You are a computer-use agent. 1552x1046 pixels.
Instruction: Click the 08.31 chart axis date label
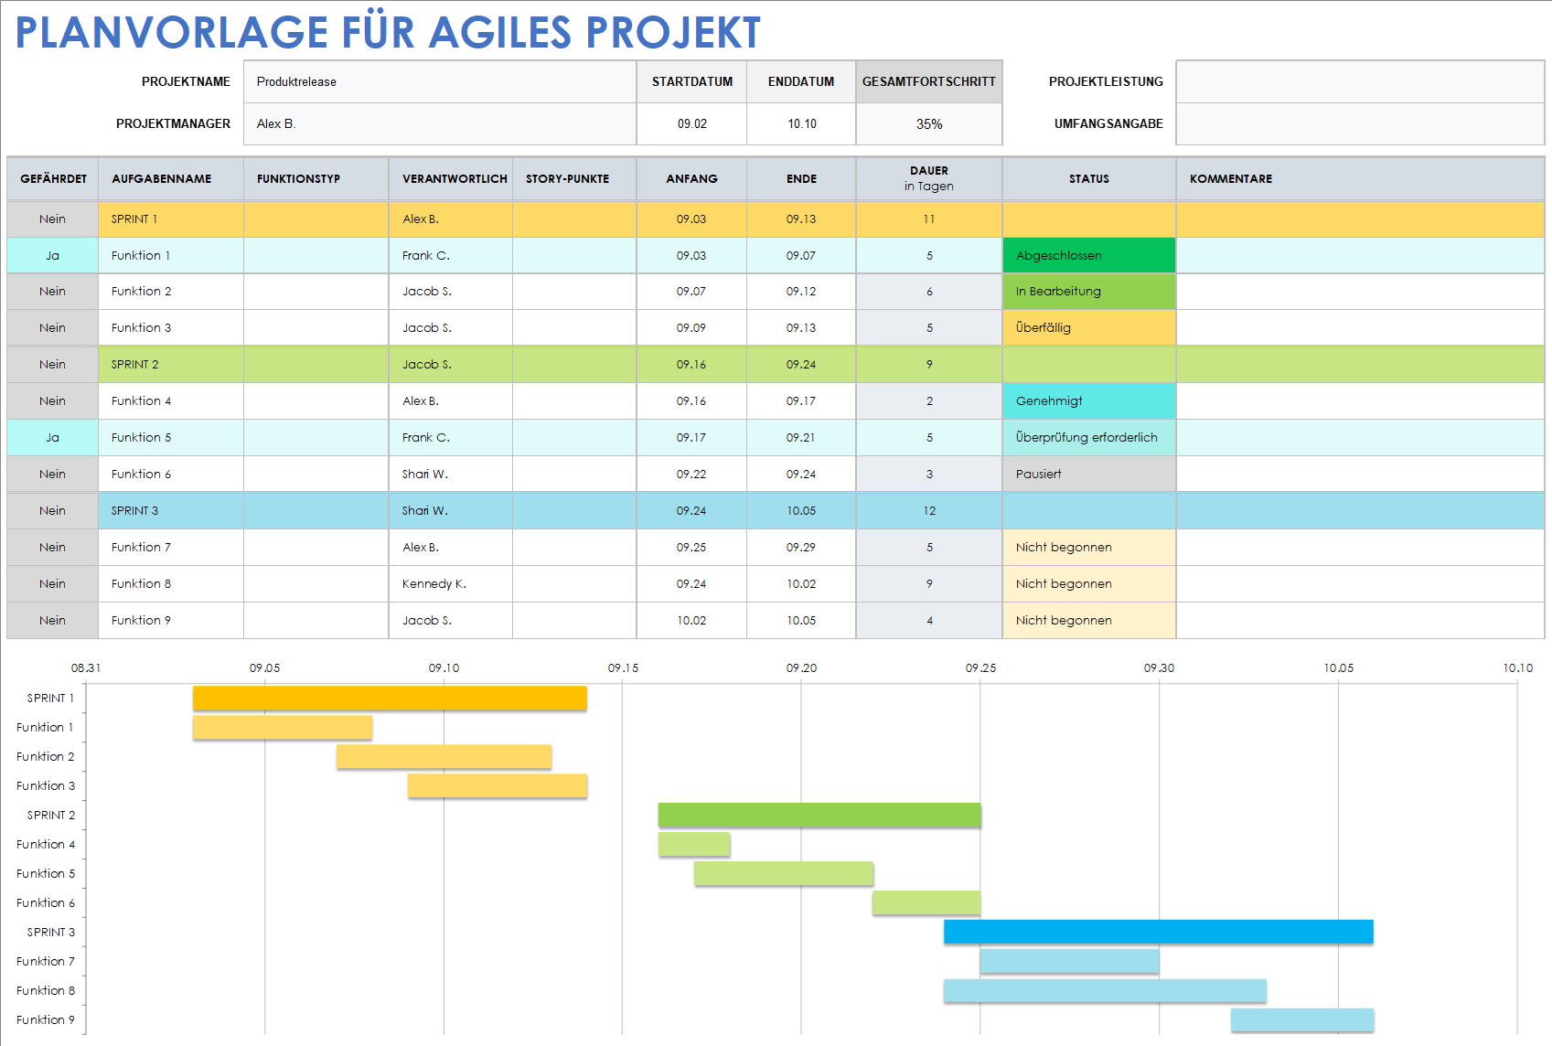click(86, 667)
